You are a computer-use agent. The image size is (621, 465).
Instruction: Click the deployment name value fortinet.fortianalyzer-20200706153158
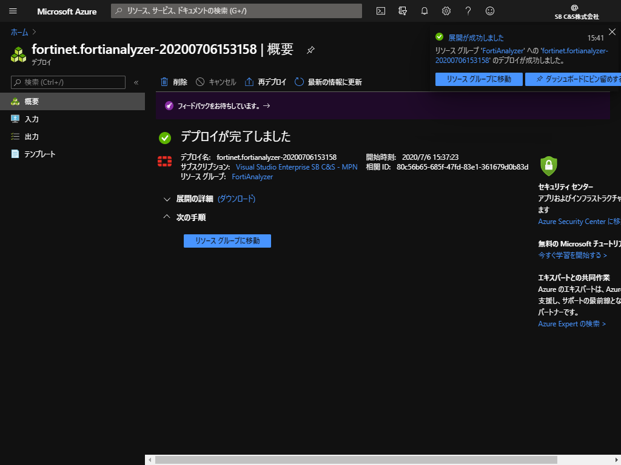277,157
